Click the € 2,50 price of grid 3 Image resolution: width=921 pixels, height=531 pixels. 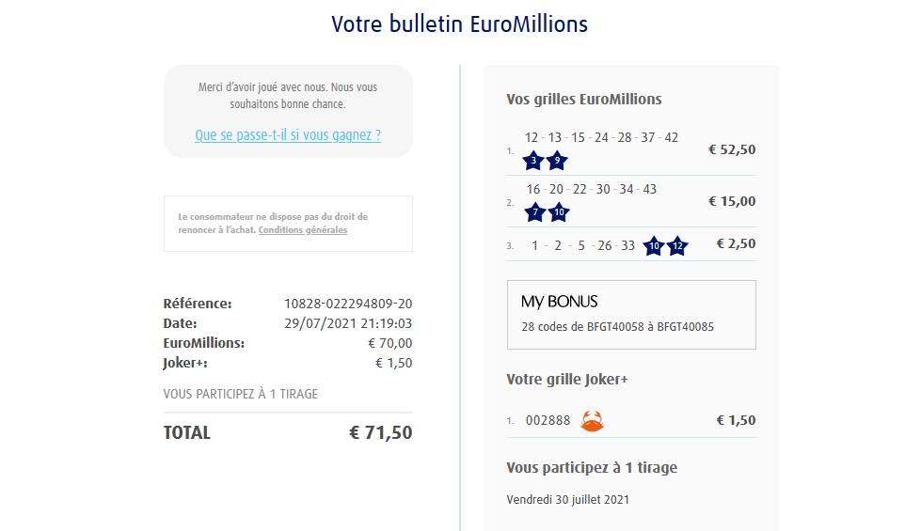pyautogui.click(x=735, y=244)
